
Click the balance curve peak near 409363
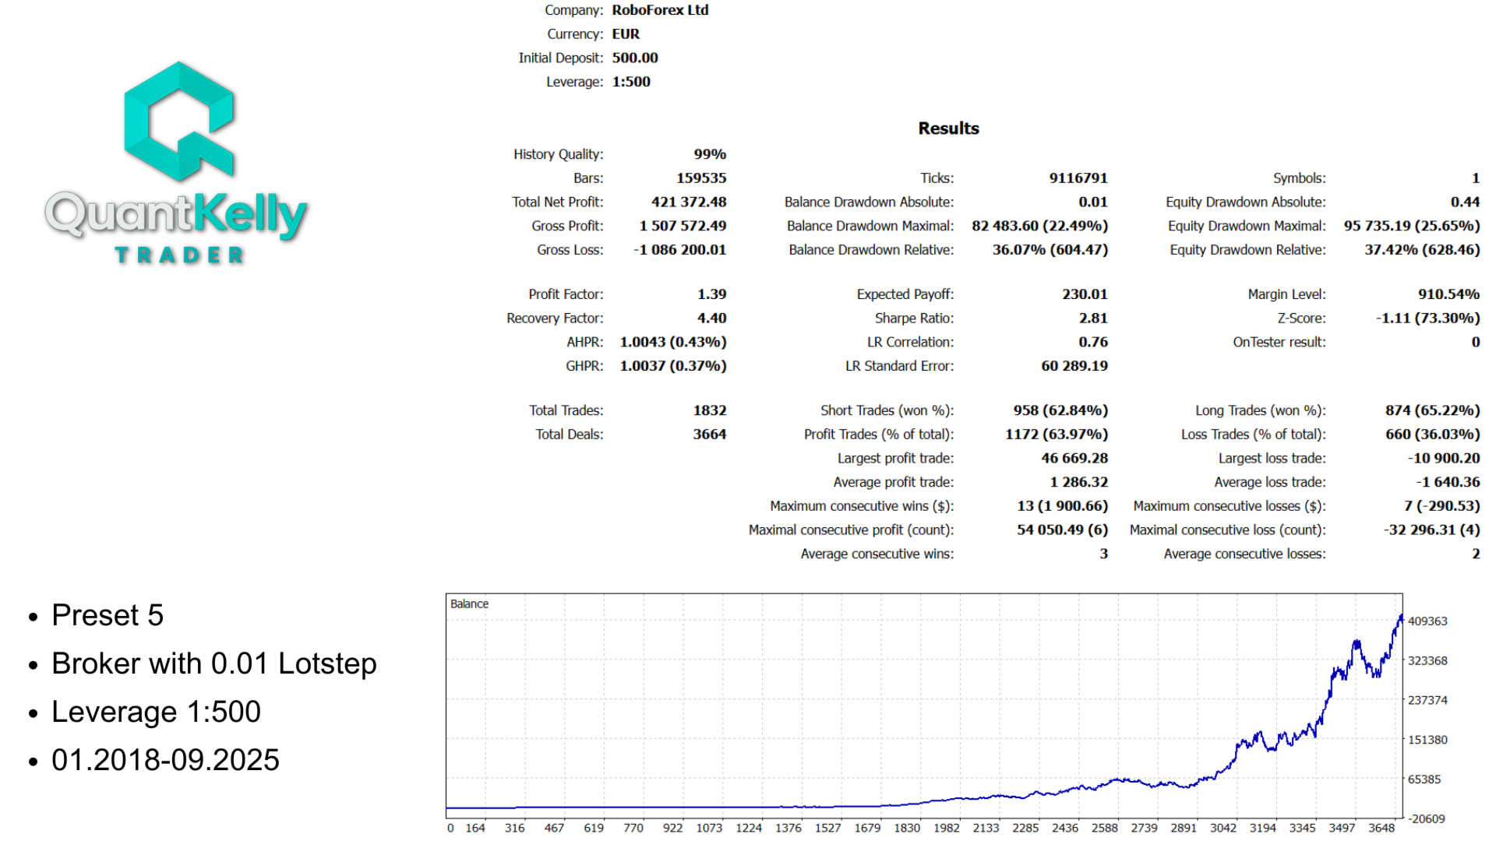(x=1400, y=617)
